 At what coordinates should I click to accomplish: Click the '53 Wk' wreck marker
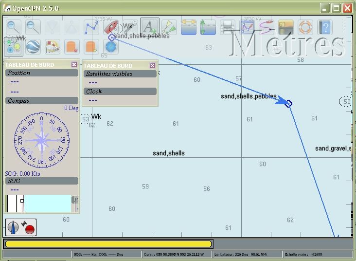pos(91,118)
